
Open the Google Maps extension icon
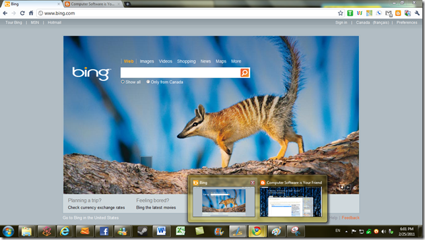click(x=369, y=13)
